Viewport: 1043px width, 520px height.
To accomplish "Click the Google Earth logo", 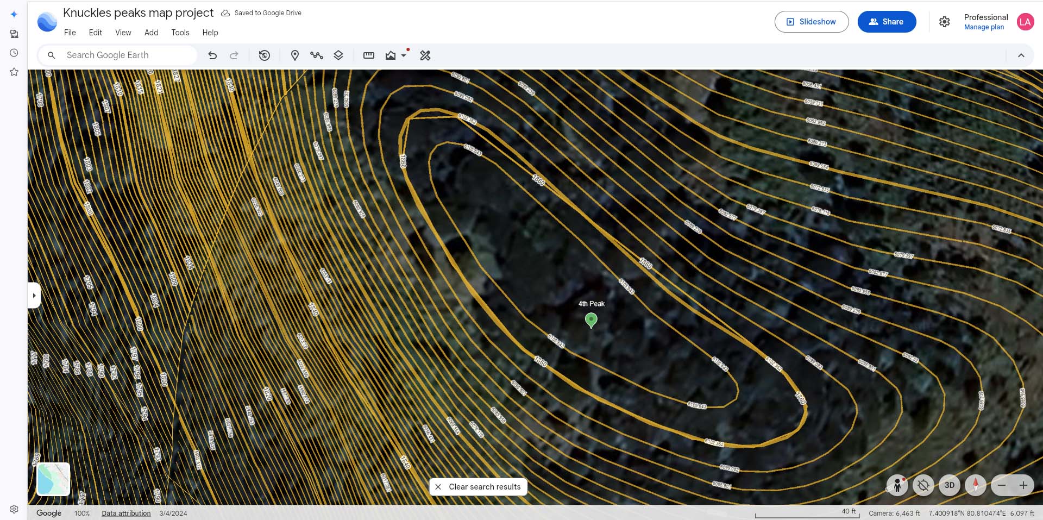I will click(x=47, y=22).
